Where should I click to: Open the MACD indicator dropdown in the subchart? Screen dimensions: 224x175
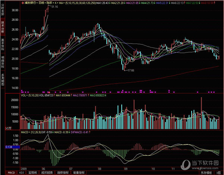25,132
